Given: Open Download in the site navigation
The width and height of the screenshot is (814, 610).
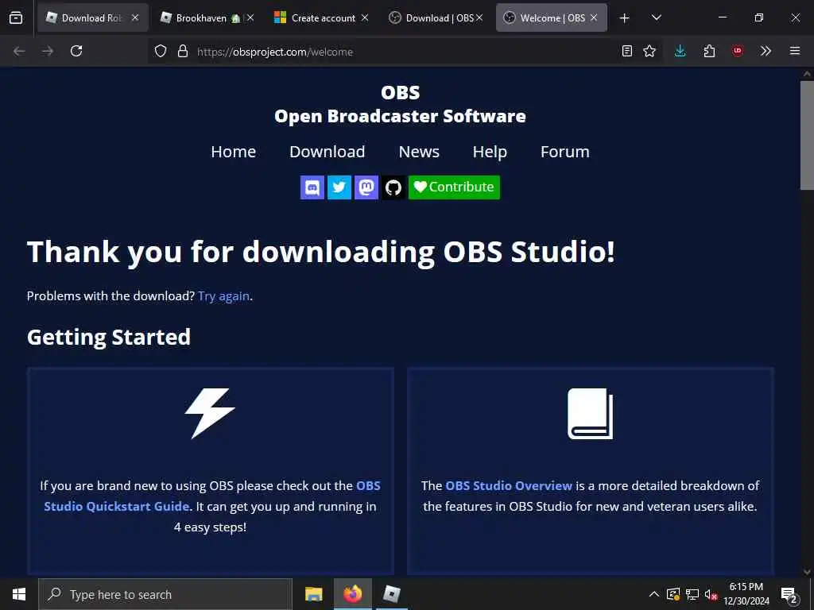Looking at the screenshot, I should point(327,152).
